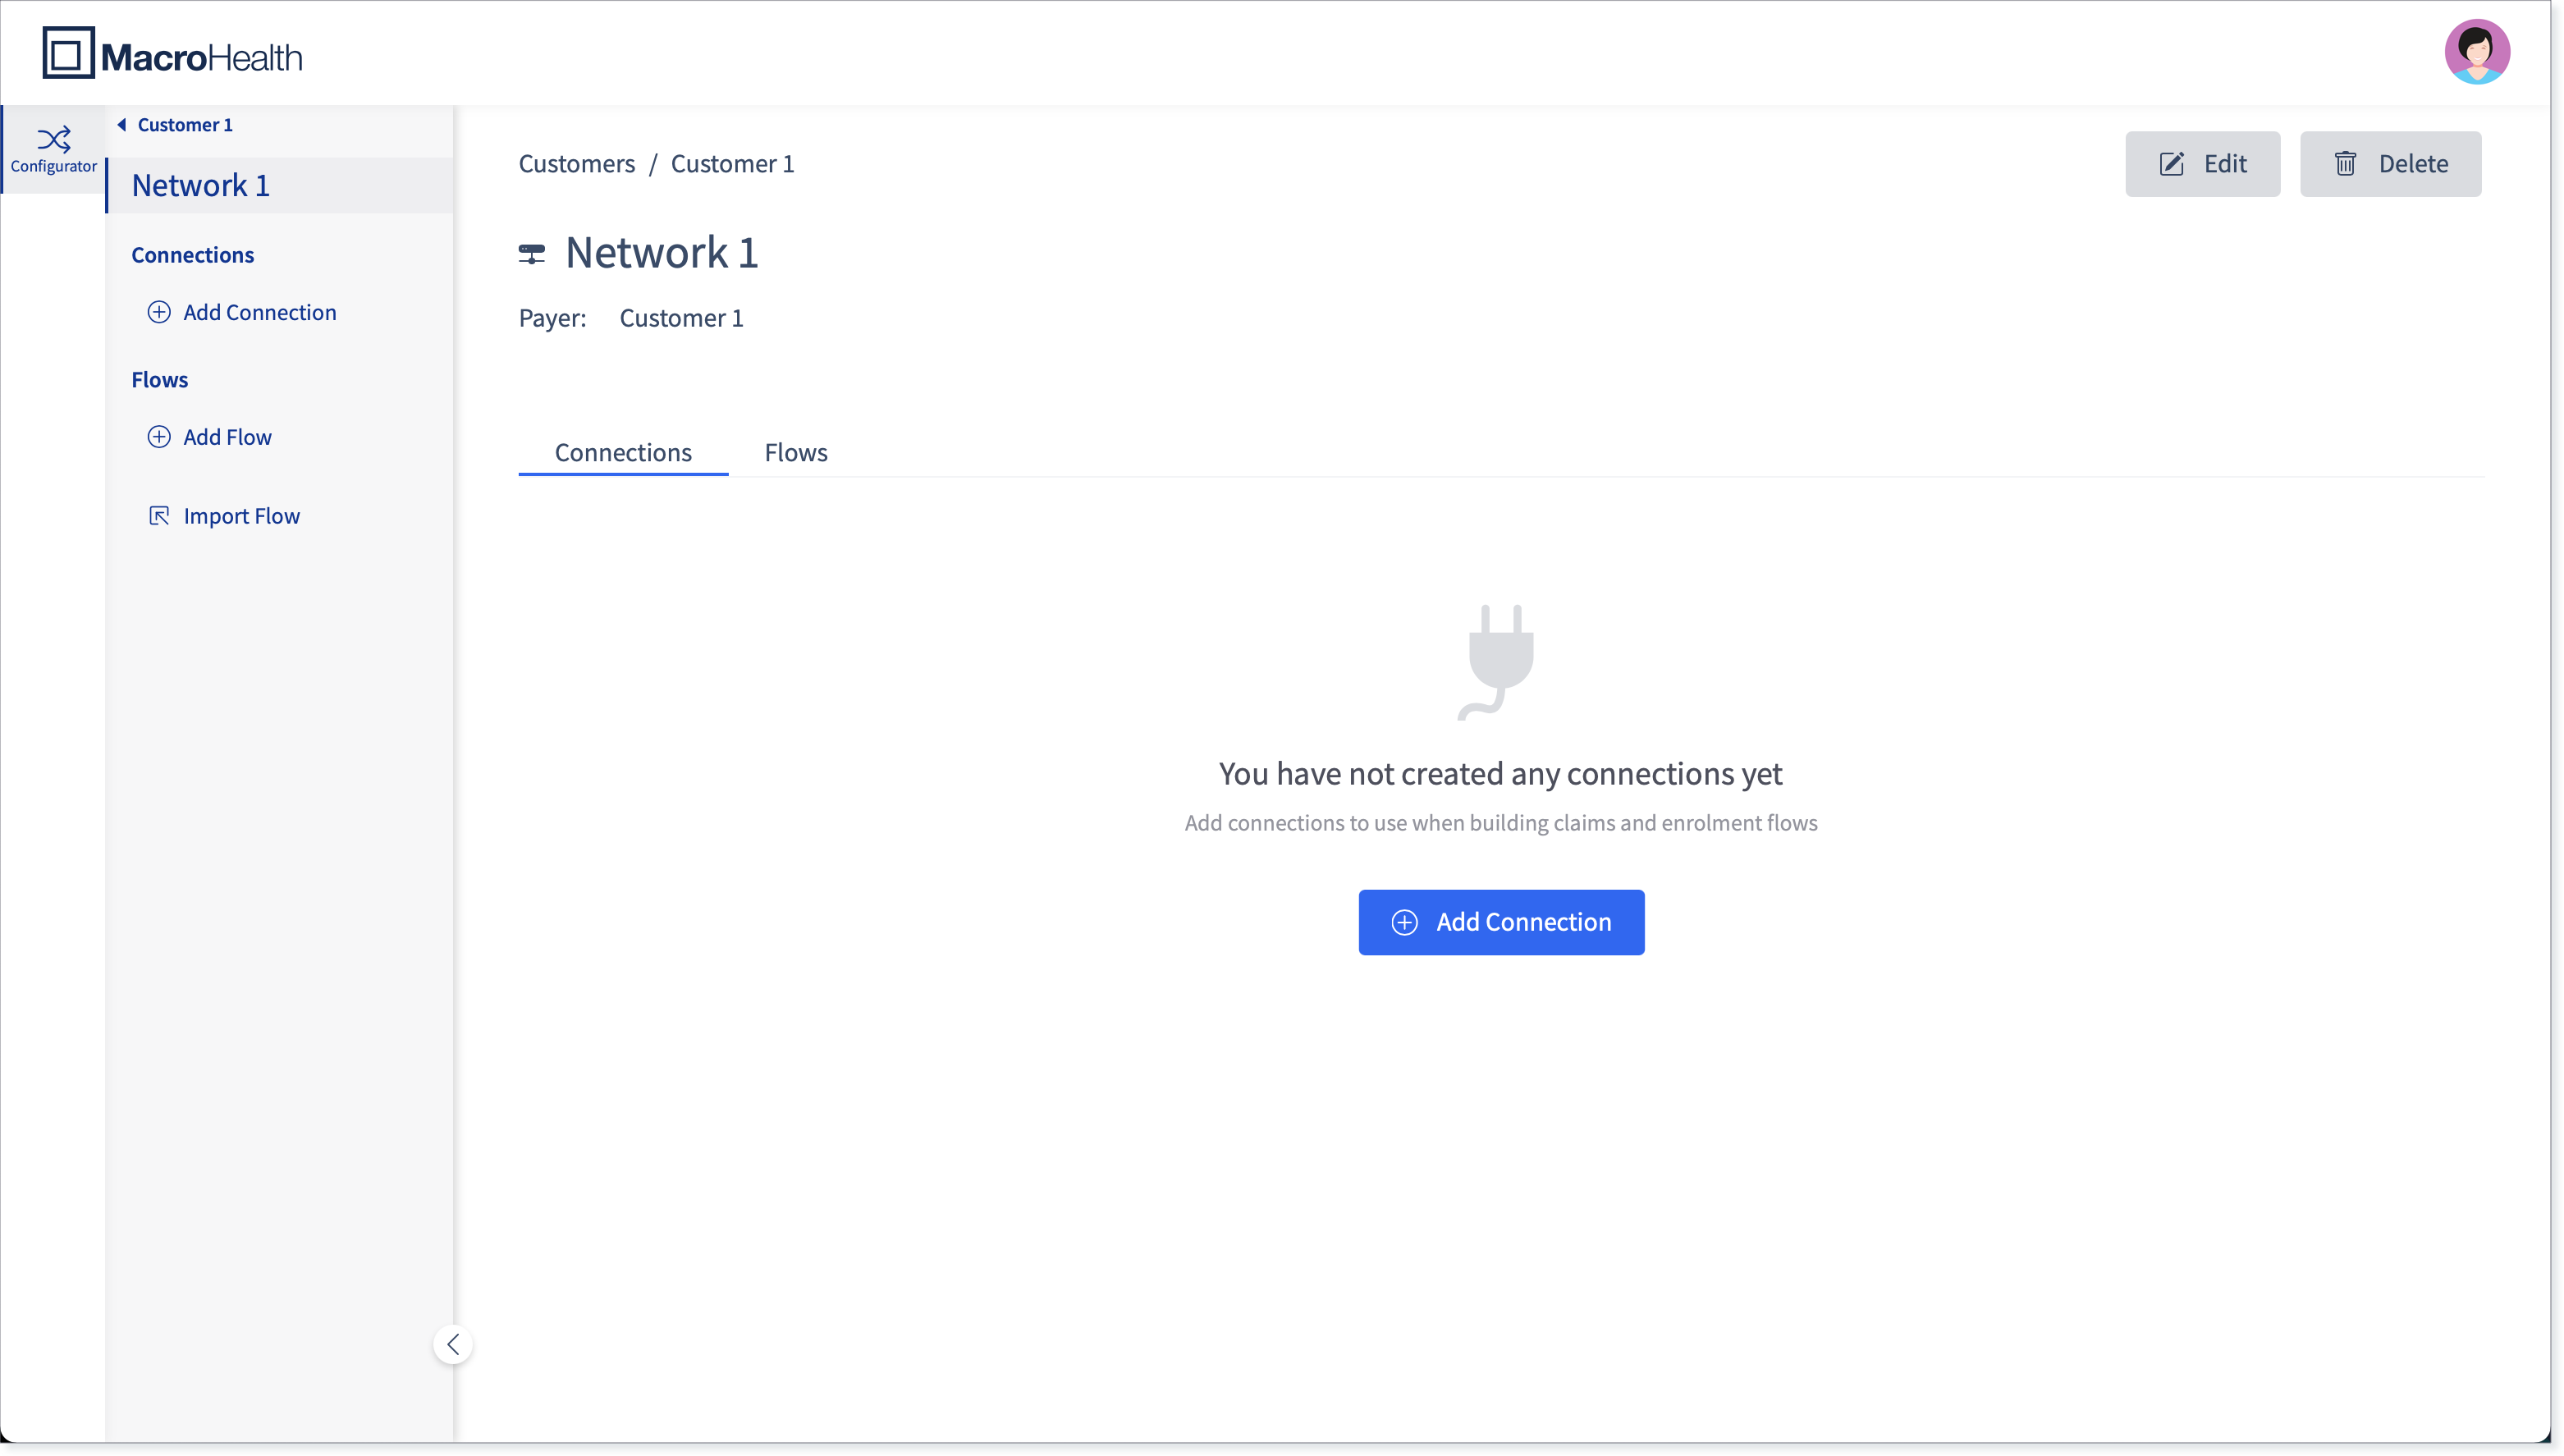Click the blue Add Connection button

pyautogui.click(x=1501, y=922)
